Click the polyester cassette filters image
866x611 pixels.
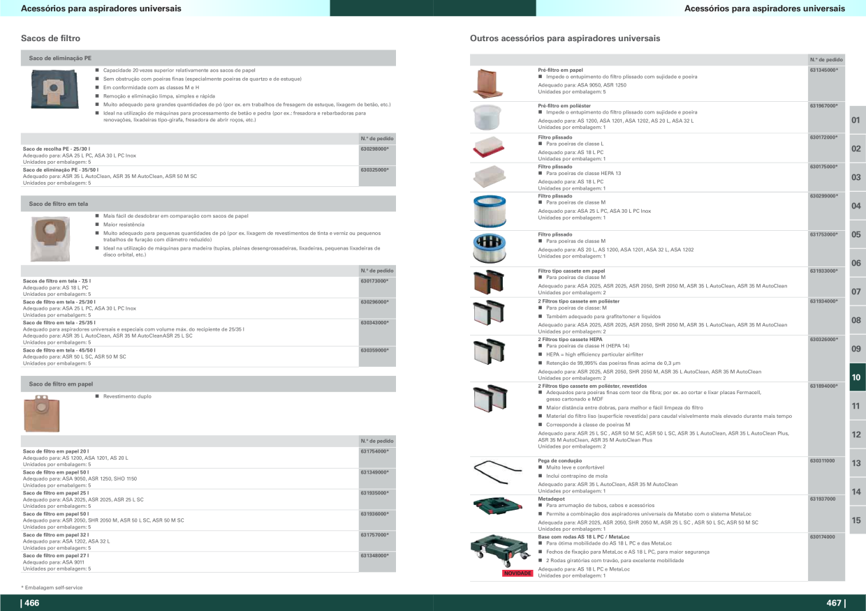click(488, 312)
